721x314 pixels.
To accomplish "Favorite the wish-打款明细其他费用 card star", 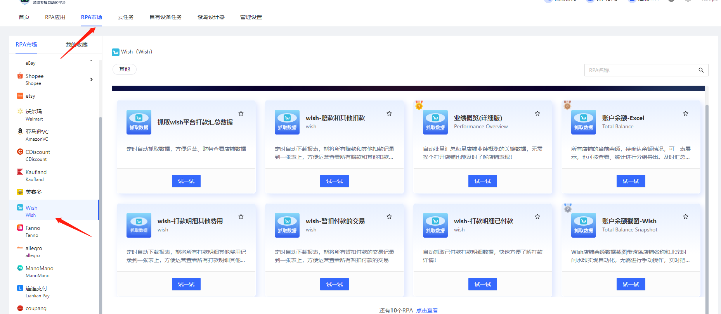I will coord(241,217).
